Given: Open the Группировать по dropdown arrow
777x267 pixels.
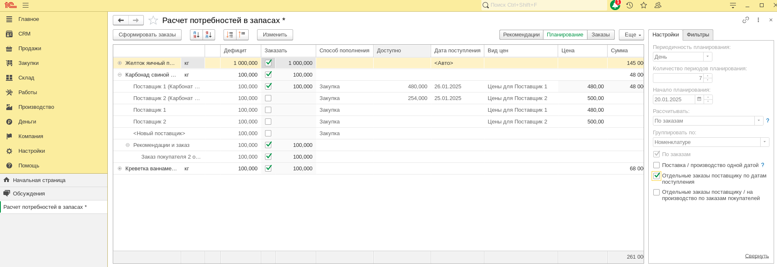Looking at the screenshot, I should [x=765, y=142].
